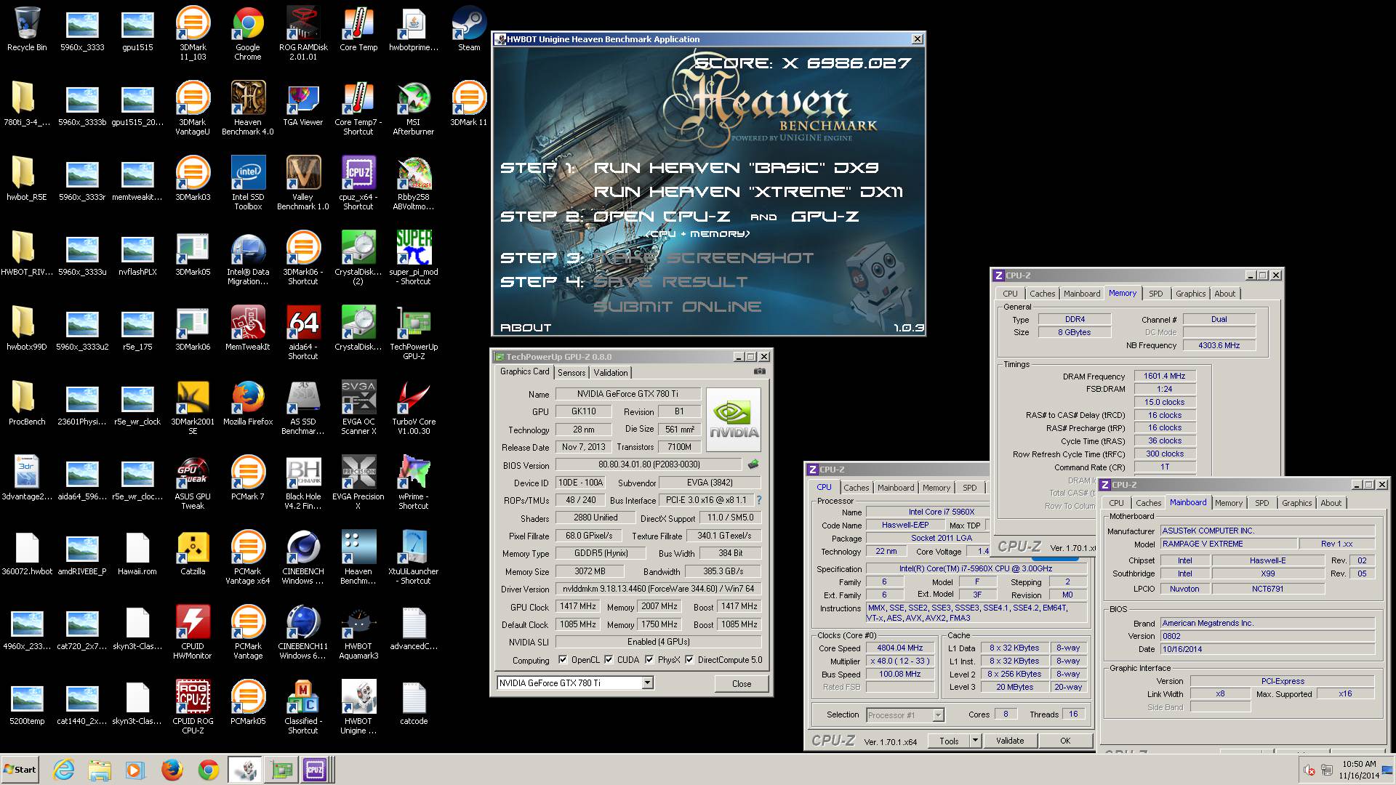Toggle the DirectCompute 5.0 checkbox

click(689, 660)
